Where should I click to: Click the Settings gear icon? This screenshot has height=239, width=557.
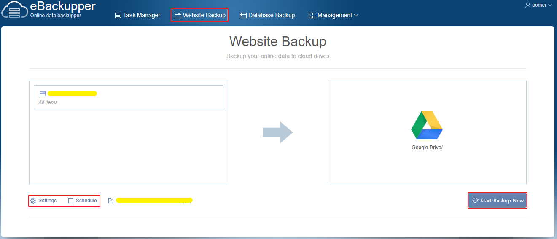33,201
